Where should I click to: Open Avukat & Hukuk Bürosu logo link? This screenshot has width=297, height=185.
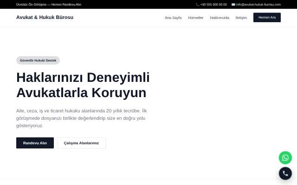pos(45,17)
